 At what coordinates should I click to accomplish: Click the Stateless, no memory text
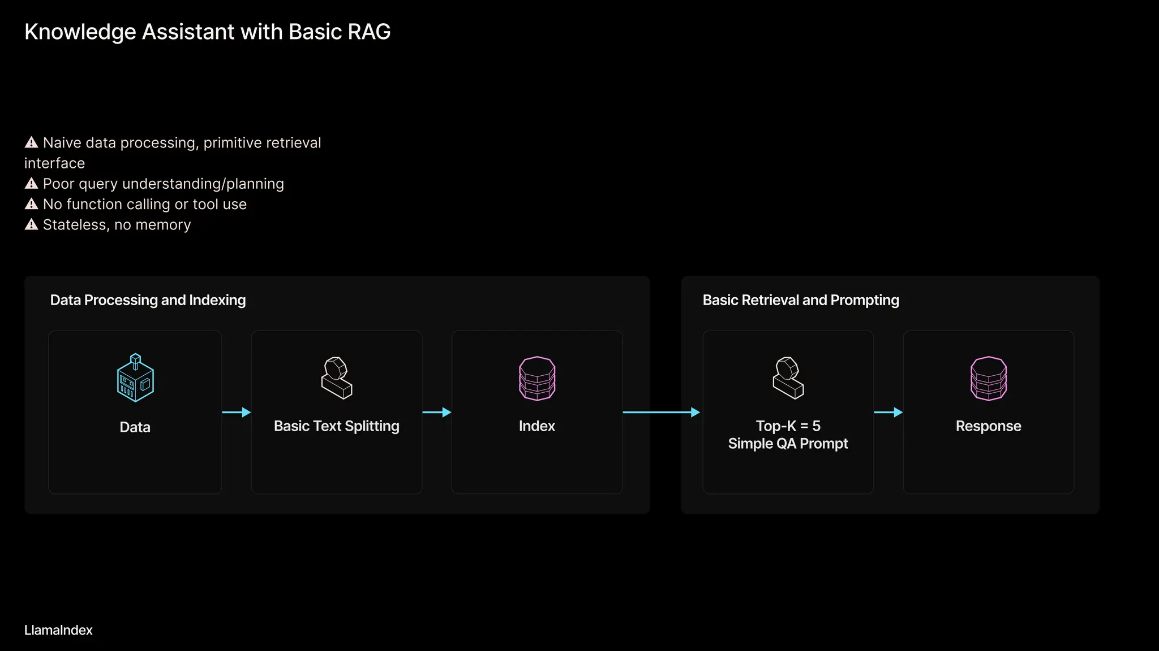117,225
